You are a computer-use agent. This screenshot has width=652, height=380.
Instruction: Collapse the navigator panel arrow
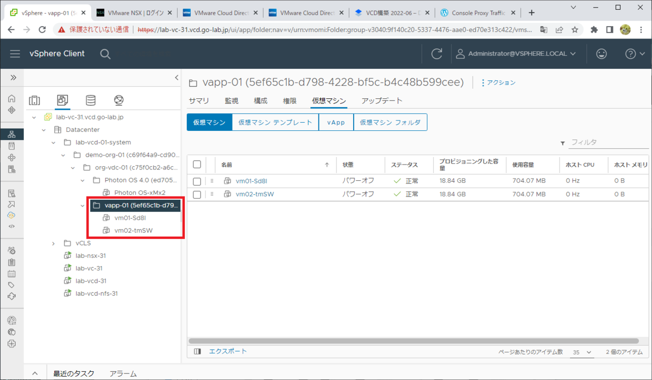coord(177,78)
